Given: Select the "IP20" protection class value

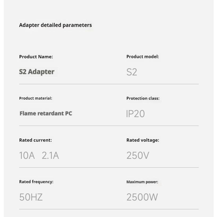Looking at the screenshot, I should (135, 114).
